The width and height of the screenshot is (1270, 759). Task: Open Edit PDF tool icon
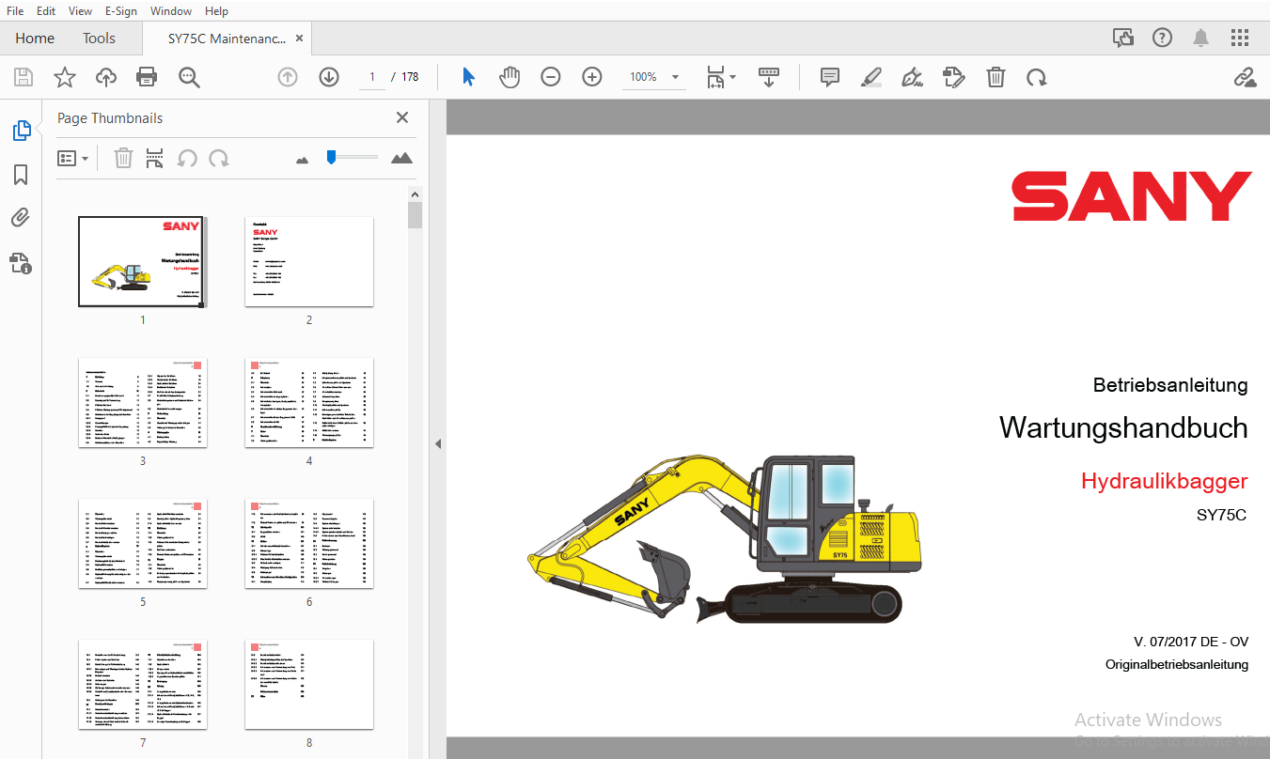click(x=954, y=77)
